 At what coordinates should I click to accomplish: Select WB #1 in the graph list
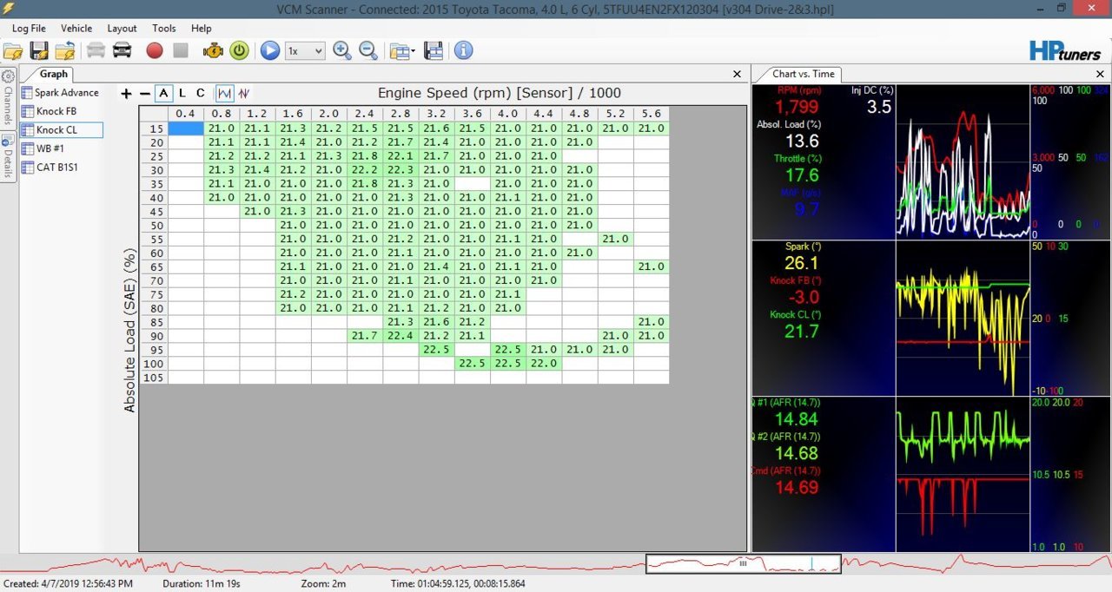43,148
